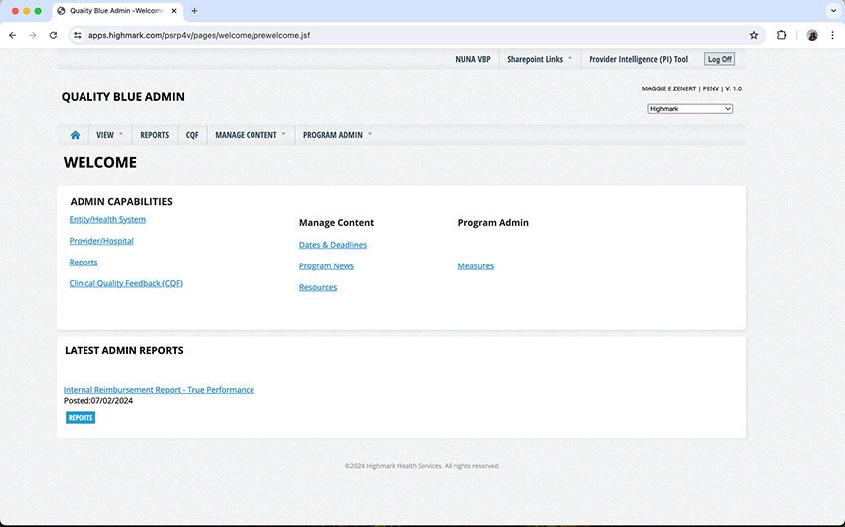Select CQF in the navigation bar

coord(192,135)
